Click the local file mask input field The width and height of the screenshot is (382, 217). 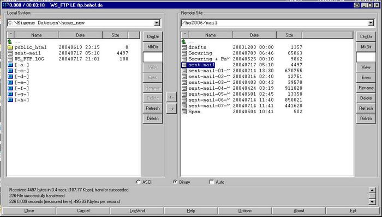point(153,57)
